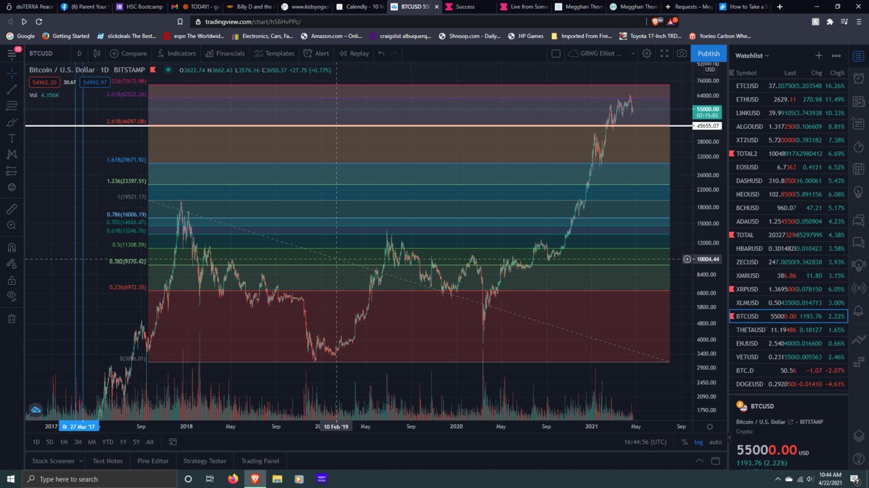Open the Indicators dialog
Image resolution: width=869 pixels, height=488 pixels.
177,54
